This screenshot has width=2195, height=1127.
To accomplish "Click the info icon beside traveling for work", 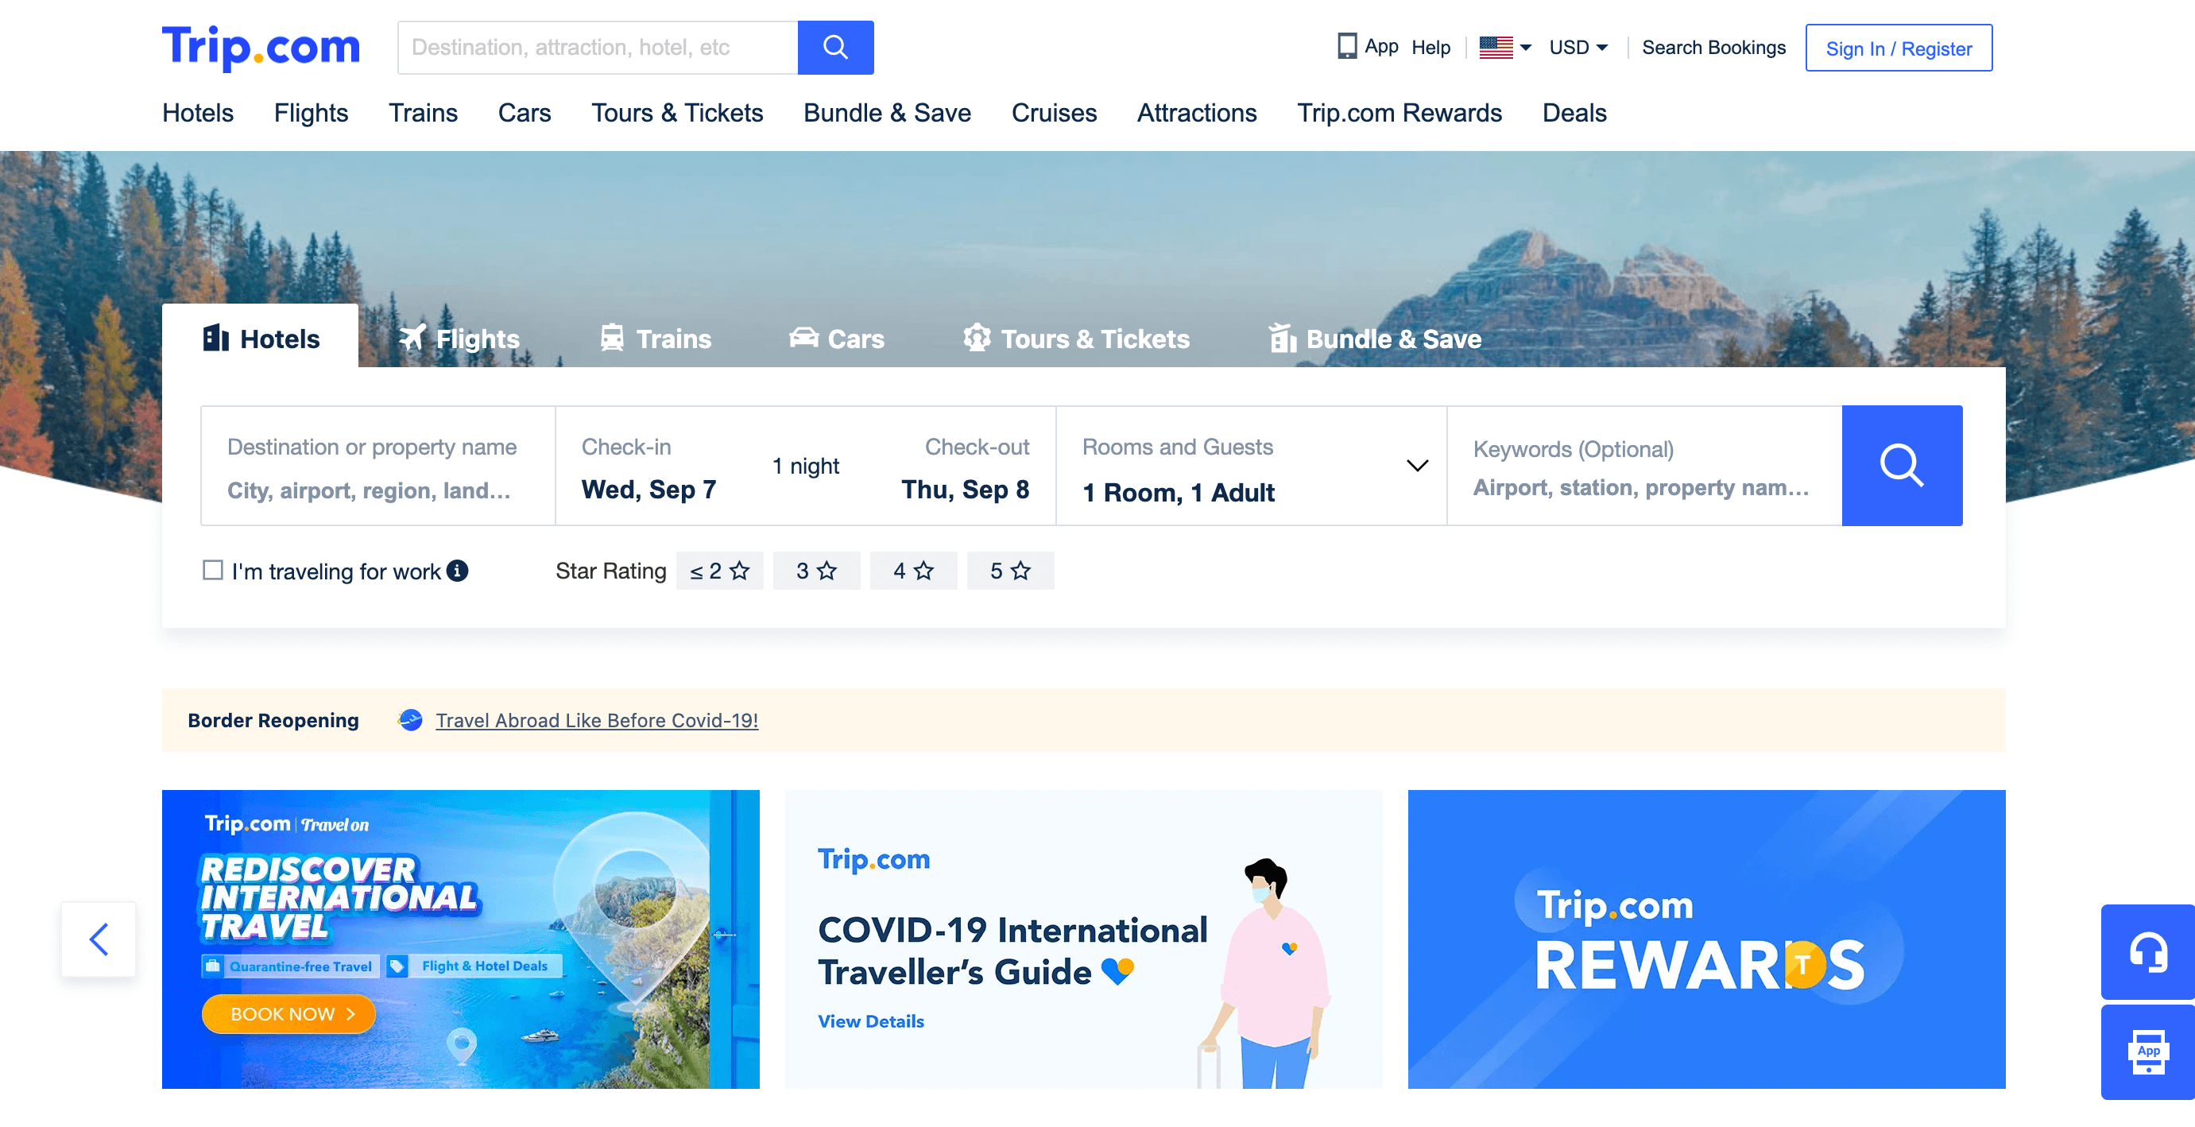I will (458, 571).
